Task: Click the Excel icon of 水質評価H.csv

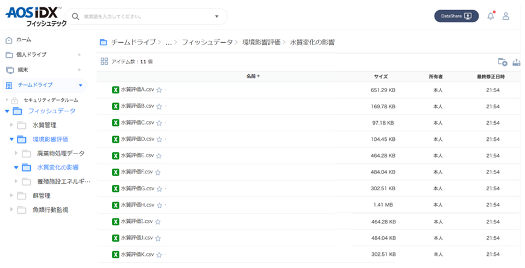Action: (x=116, y=205)
